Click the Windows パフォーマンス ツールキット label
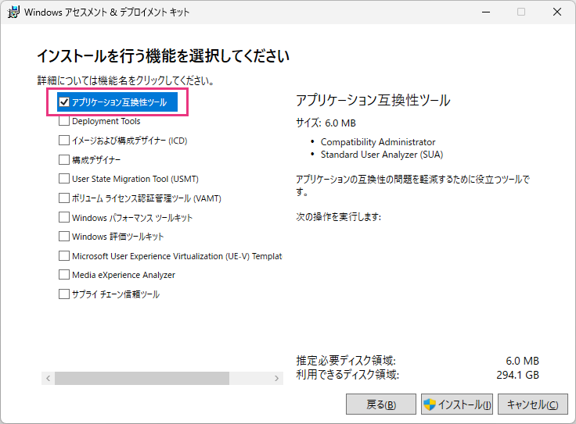Screen dimensions: 576x424 point(132,218)
